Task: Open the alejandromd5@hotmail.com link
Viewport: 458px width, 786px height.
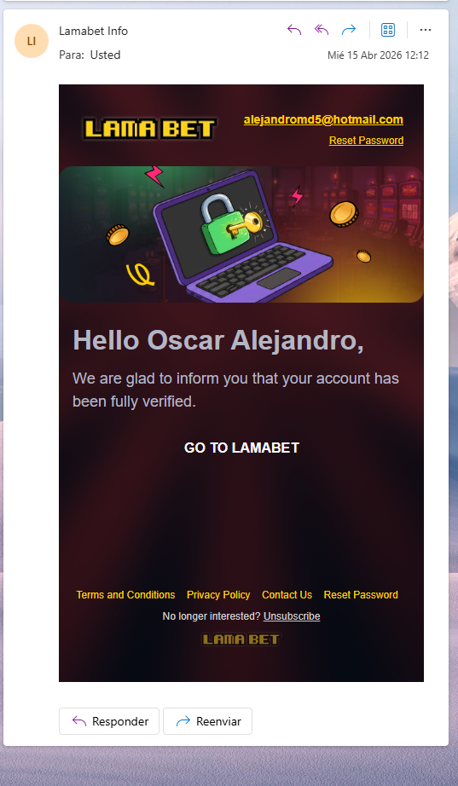Action: pos(323,120)
